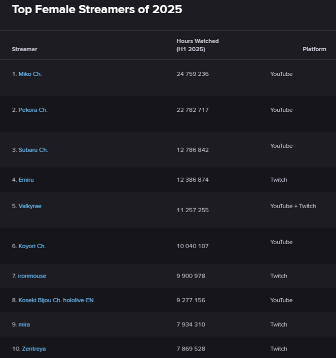This screenshot has height=358, width=336.
Task: Select the Zentreya streamer link
Action: click(x=34, y=349)
